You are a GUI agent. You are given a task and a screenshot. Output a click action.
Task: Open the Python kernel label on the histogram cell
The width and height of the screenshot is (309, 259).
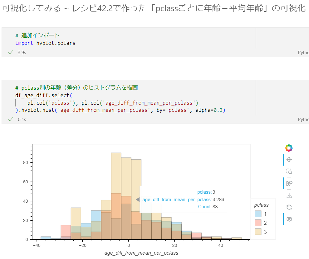[304, 119]
